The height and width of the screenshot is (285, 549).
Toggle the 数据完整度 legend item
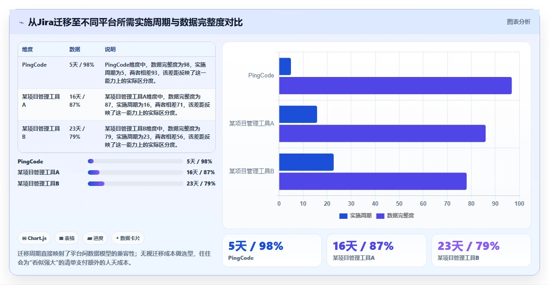tap(395, 216)
